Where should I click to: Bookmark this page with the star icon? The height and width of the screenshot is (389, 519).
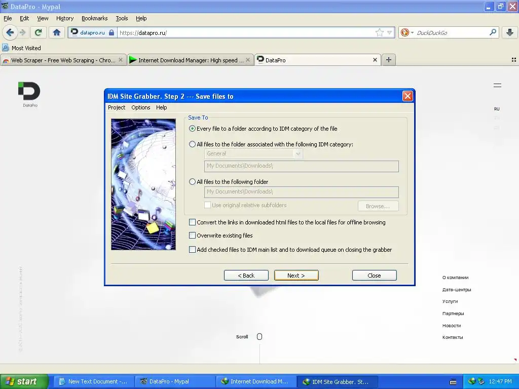click(x=379, y=32)
